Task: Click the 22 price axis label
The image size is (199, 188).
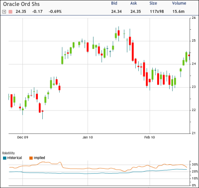Action: pyautogui.click(x=194, y=110)
